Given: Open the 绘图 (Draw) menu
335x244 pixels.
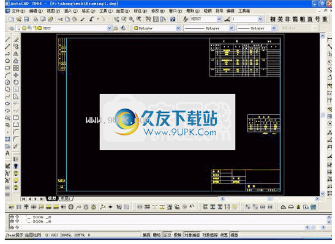Looking at the screenshot, I should (123, 11).
